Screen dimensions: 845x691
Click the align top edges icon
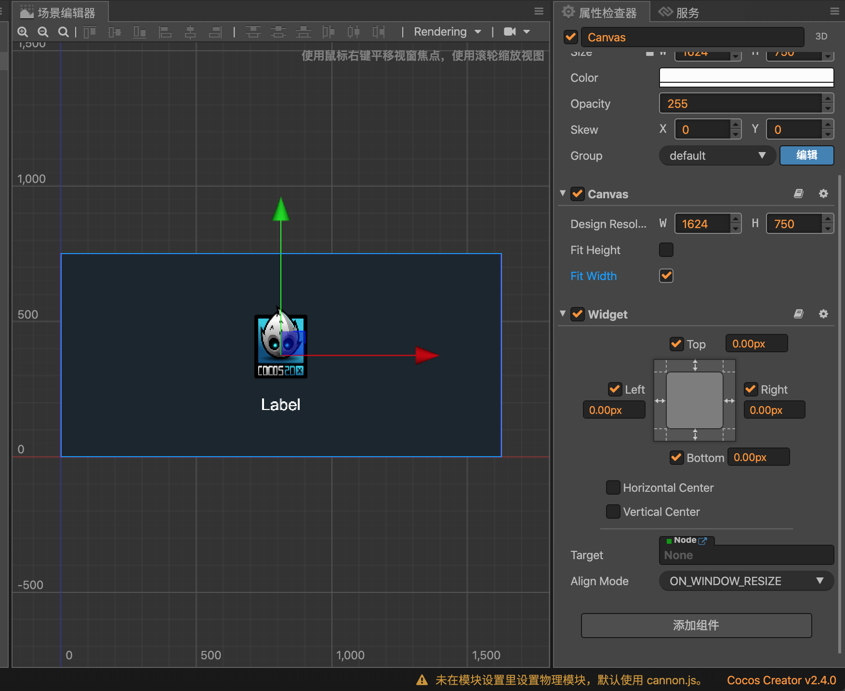90,32
